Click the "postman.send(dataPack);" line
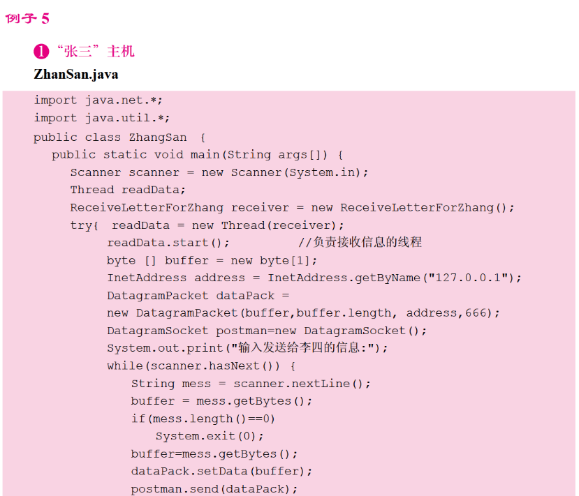Screen dimensions: 579x496 214,489
